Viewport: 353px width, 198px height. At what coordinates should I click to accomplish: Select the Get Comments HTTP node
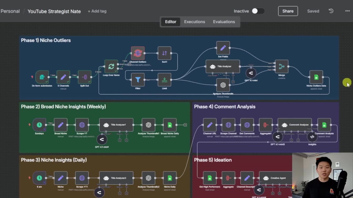tap(247, 125)
